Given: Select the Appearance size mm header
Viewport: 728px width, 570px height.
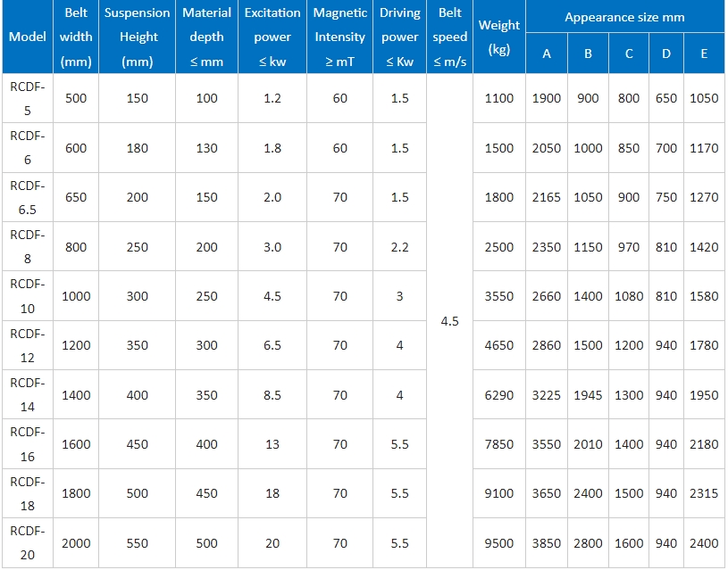Looking at the screenshot, I should point(625,17).
